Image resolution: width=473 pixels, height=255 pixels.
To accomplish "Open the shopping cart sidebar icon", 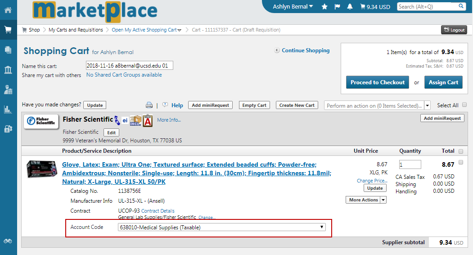I will tap(8, 30).
